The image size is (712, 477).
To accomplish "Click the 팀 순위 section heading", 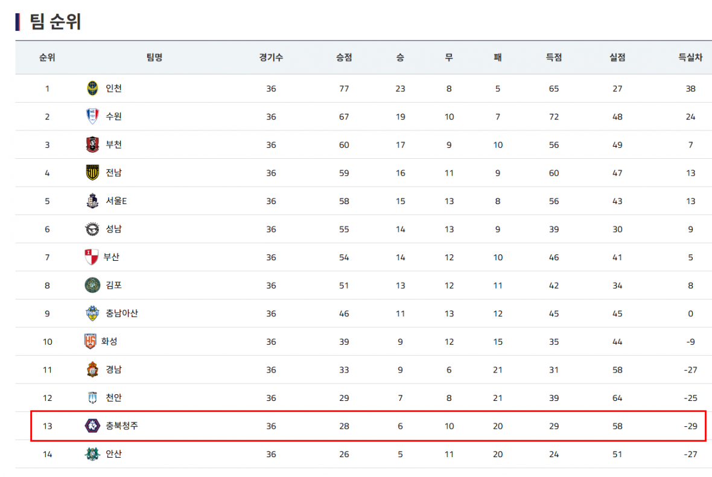I will point(56,22).
